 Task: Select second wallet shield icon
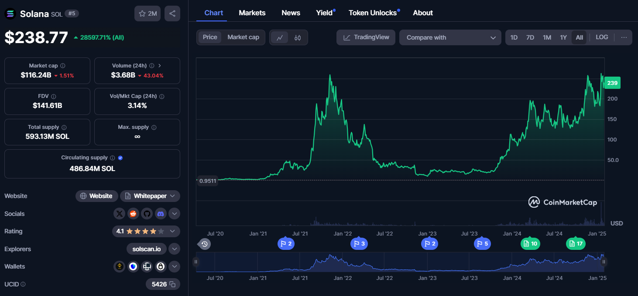coord(133,266)
